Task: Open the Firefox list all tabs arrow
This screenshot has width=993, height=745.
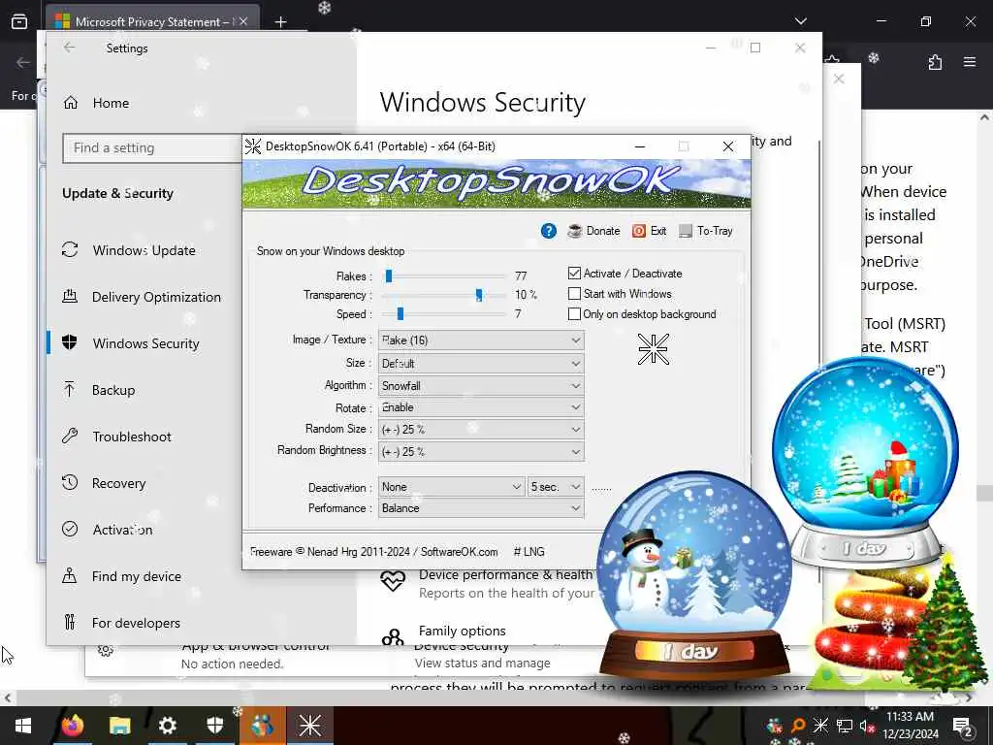Action: 800,21
